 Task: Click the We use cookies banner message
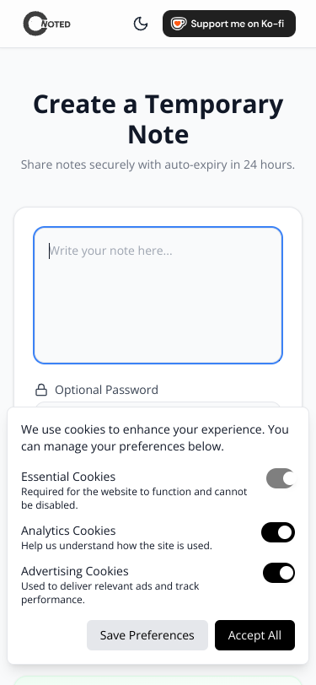155,438
